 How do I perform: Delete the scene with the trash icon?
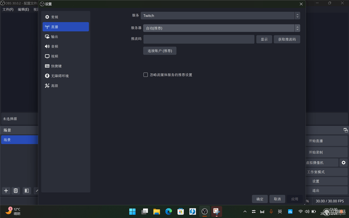[x=16, y=191]
